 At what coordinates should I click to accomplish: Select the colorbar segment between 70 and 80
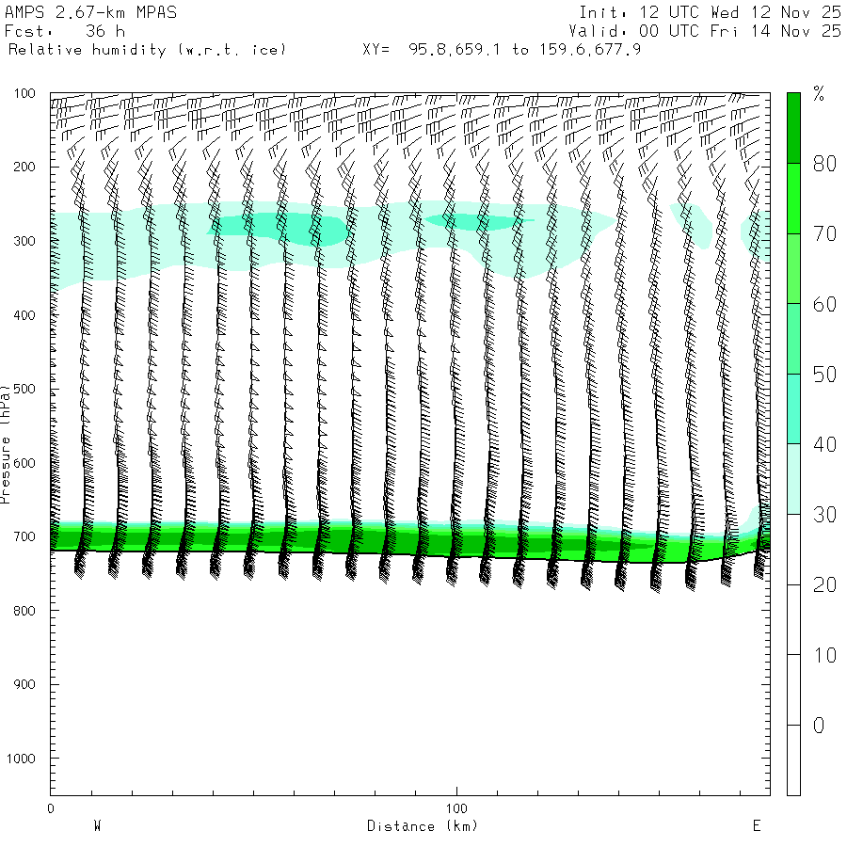(793, 198)
